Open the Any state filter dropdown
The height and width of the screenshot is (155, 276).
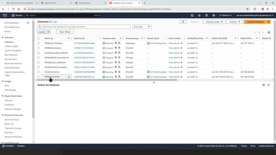142,27
